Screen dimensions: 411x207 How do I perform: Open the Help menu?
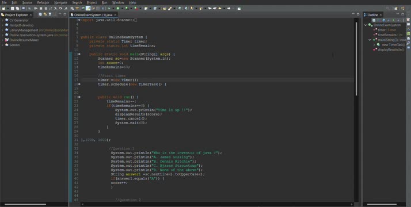[x=132, y=3]
